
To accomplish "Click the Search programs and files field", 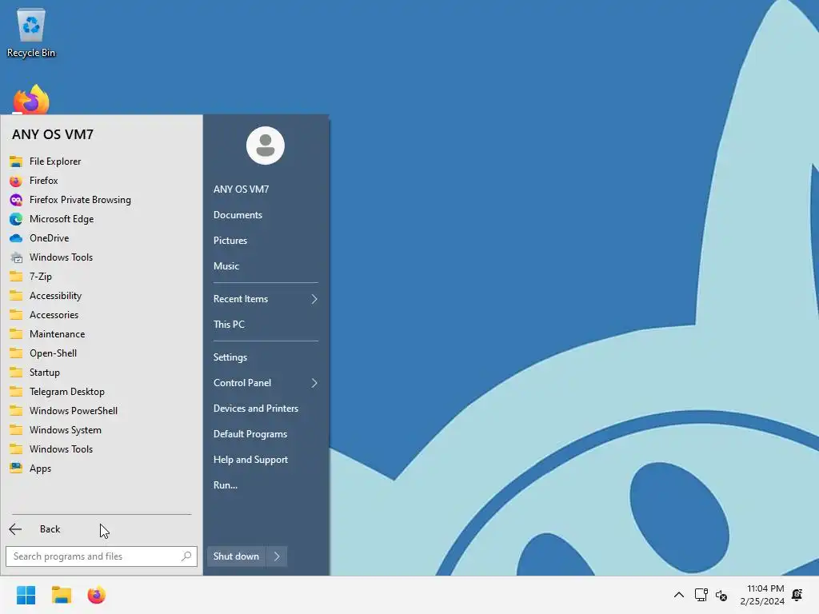I will 102,556.
